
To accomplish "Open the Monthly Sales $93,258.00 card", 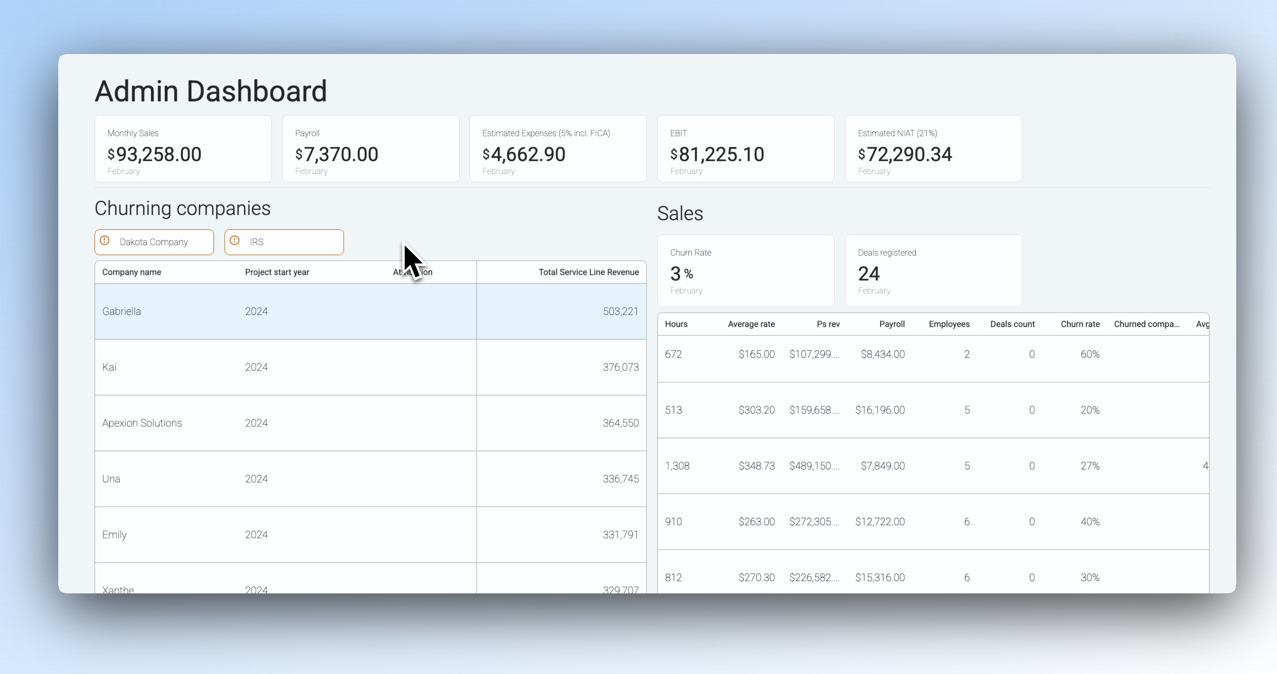I will point(183,149).
